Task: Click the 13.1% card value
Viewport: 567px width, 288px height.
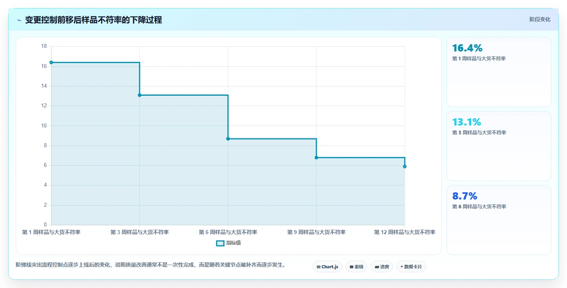Action: coord(466,122)
